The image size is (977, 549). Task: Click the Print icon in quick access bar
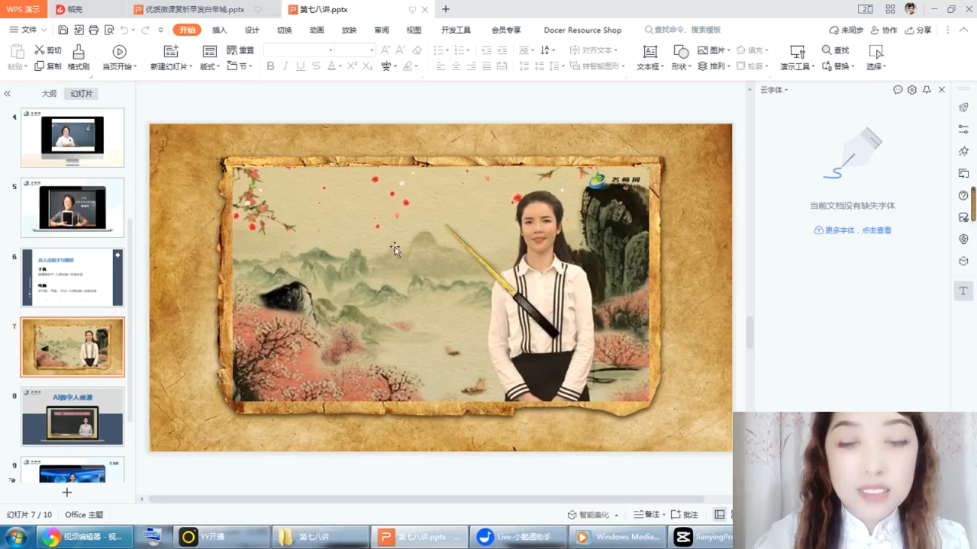[93, 30]
